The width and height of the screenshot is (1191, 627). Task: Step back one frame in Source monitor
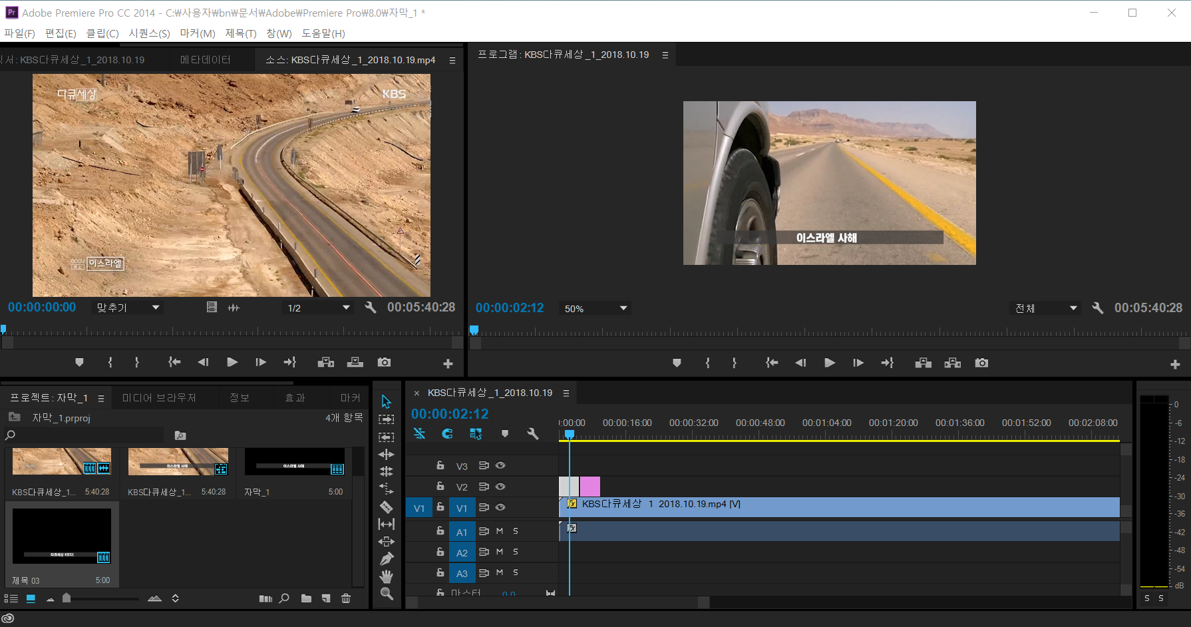pos(203,362)
